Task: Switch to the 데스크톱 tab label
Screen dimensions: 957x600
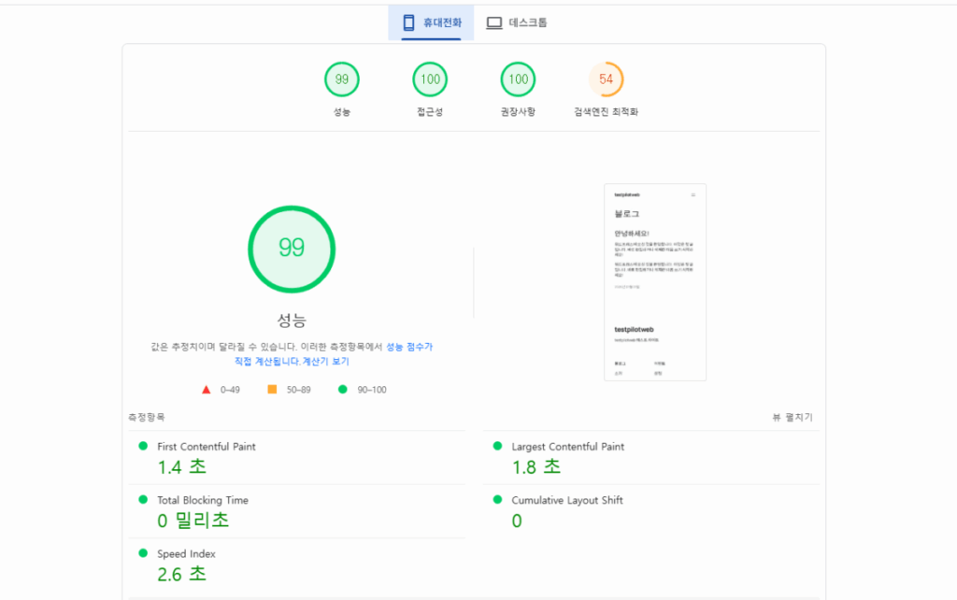Action: point(528,22)
